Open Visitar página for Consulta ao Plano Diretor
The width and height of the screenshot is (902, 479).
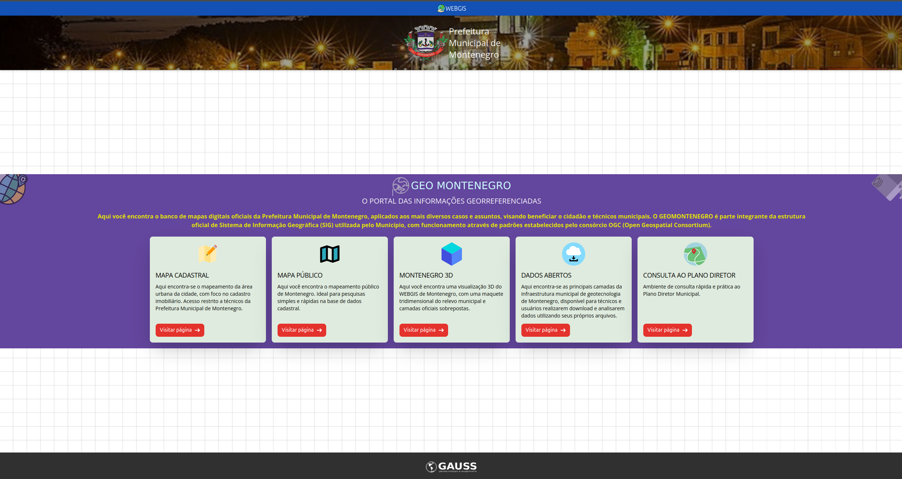668,330
